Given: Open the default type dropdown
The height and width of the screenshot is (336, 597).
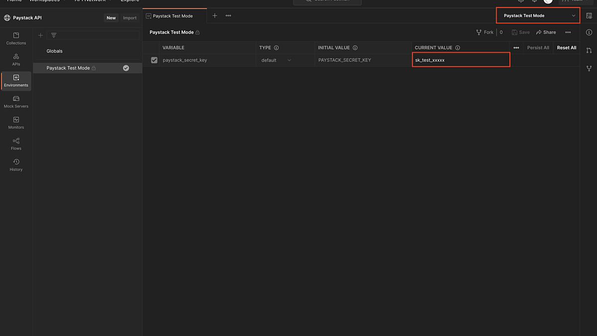Looking at the screenshot, I should (x=277, y=60).
